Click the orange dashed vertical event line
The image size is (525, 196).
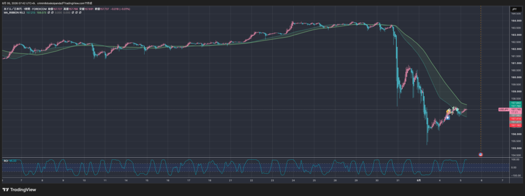click(x=481, y=80)
